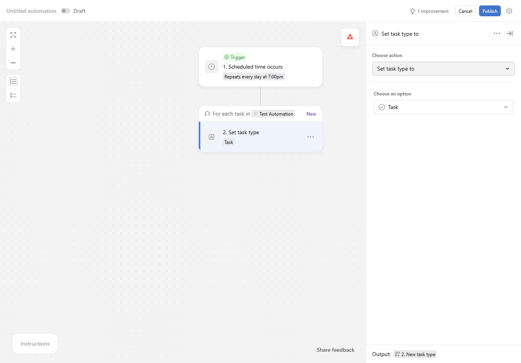Click the Publish button

490,11
